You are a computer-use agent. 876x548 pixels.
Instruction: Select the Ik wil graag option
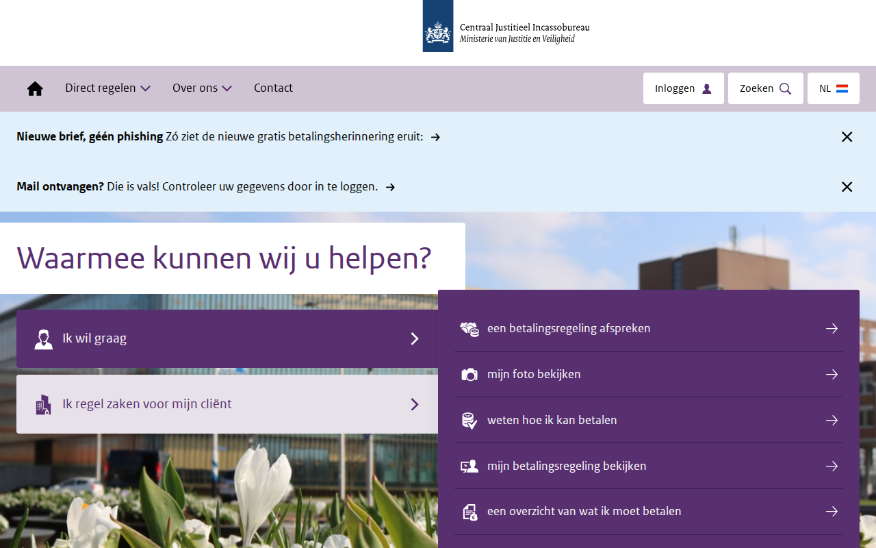pyautogui.click(x=227, y=338)
